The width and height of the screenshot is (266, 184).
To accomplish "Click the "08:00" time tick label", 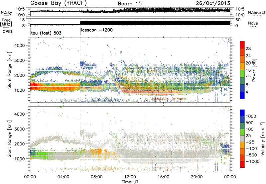I will point(97,177).
